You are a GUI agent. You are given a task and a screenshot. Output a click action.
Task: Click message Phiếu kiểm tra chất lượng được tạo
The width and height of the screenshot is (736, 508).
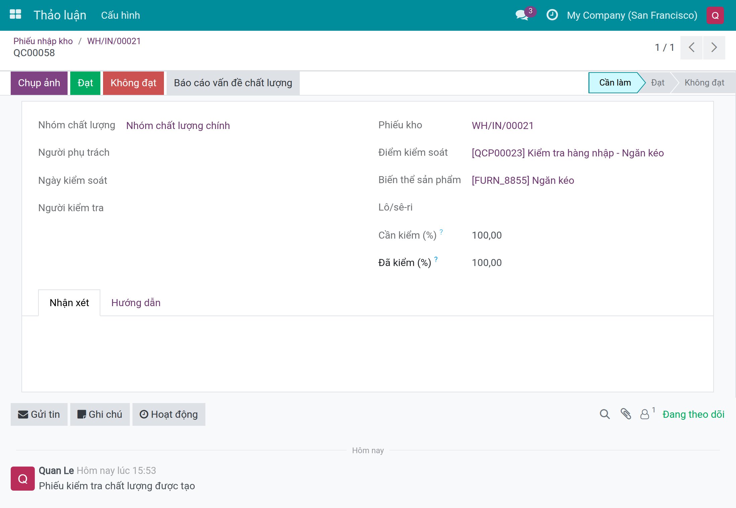pyautogui.click(x=117, y=486)
